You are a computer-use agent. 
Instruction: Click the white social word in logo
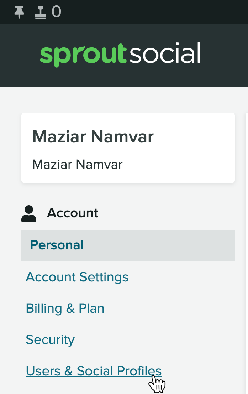tap(165, 53)
